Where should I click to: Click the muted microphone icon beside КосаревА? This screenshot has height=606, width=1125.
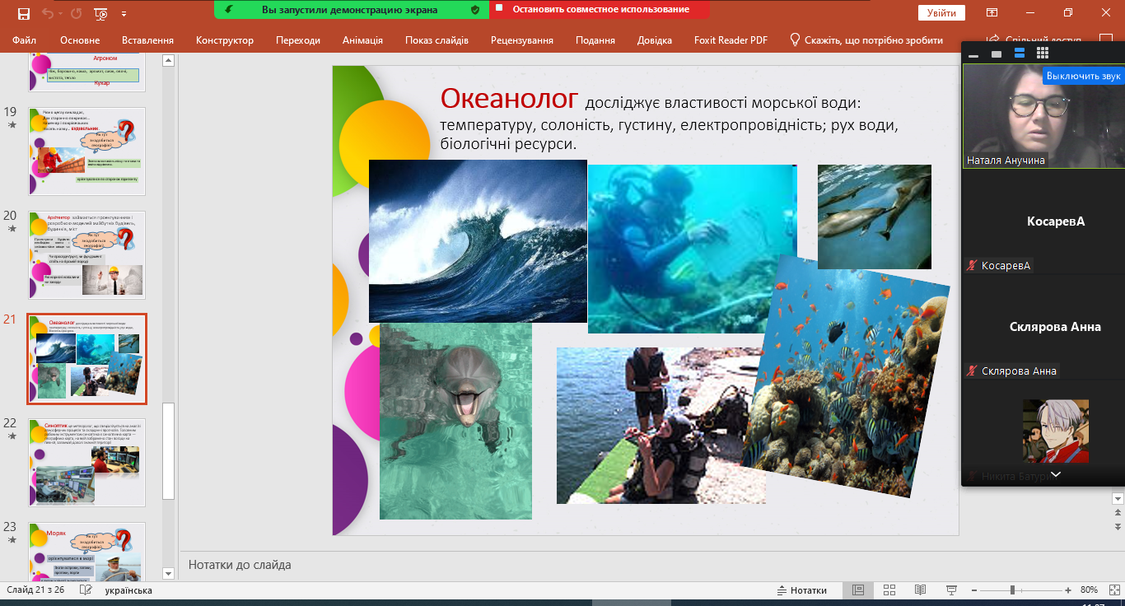973,266
